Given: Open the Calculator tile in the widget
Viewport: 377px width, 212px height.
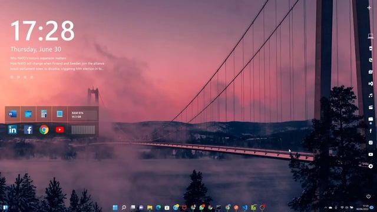Looking at the screenshot, I should coord(44,114).
